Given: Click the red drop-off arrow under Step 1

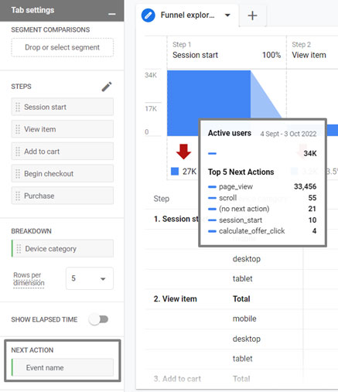Looking at the screenshot, I should point(183,152).
